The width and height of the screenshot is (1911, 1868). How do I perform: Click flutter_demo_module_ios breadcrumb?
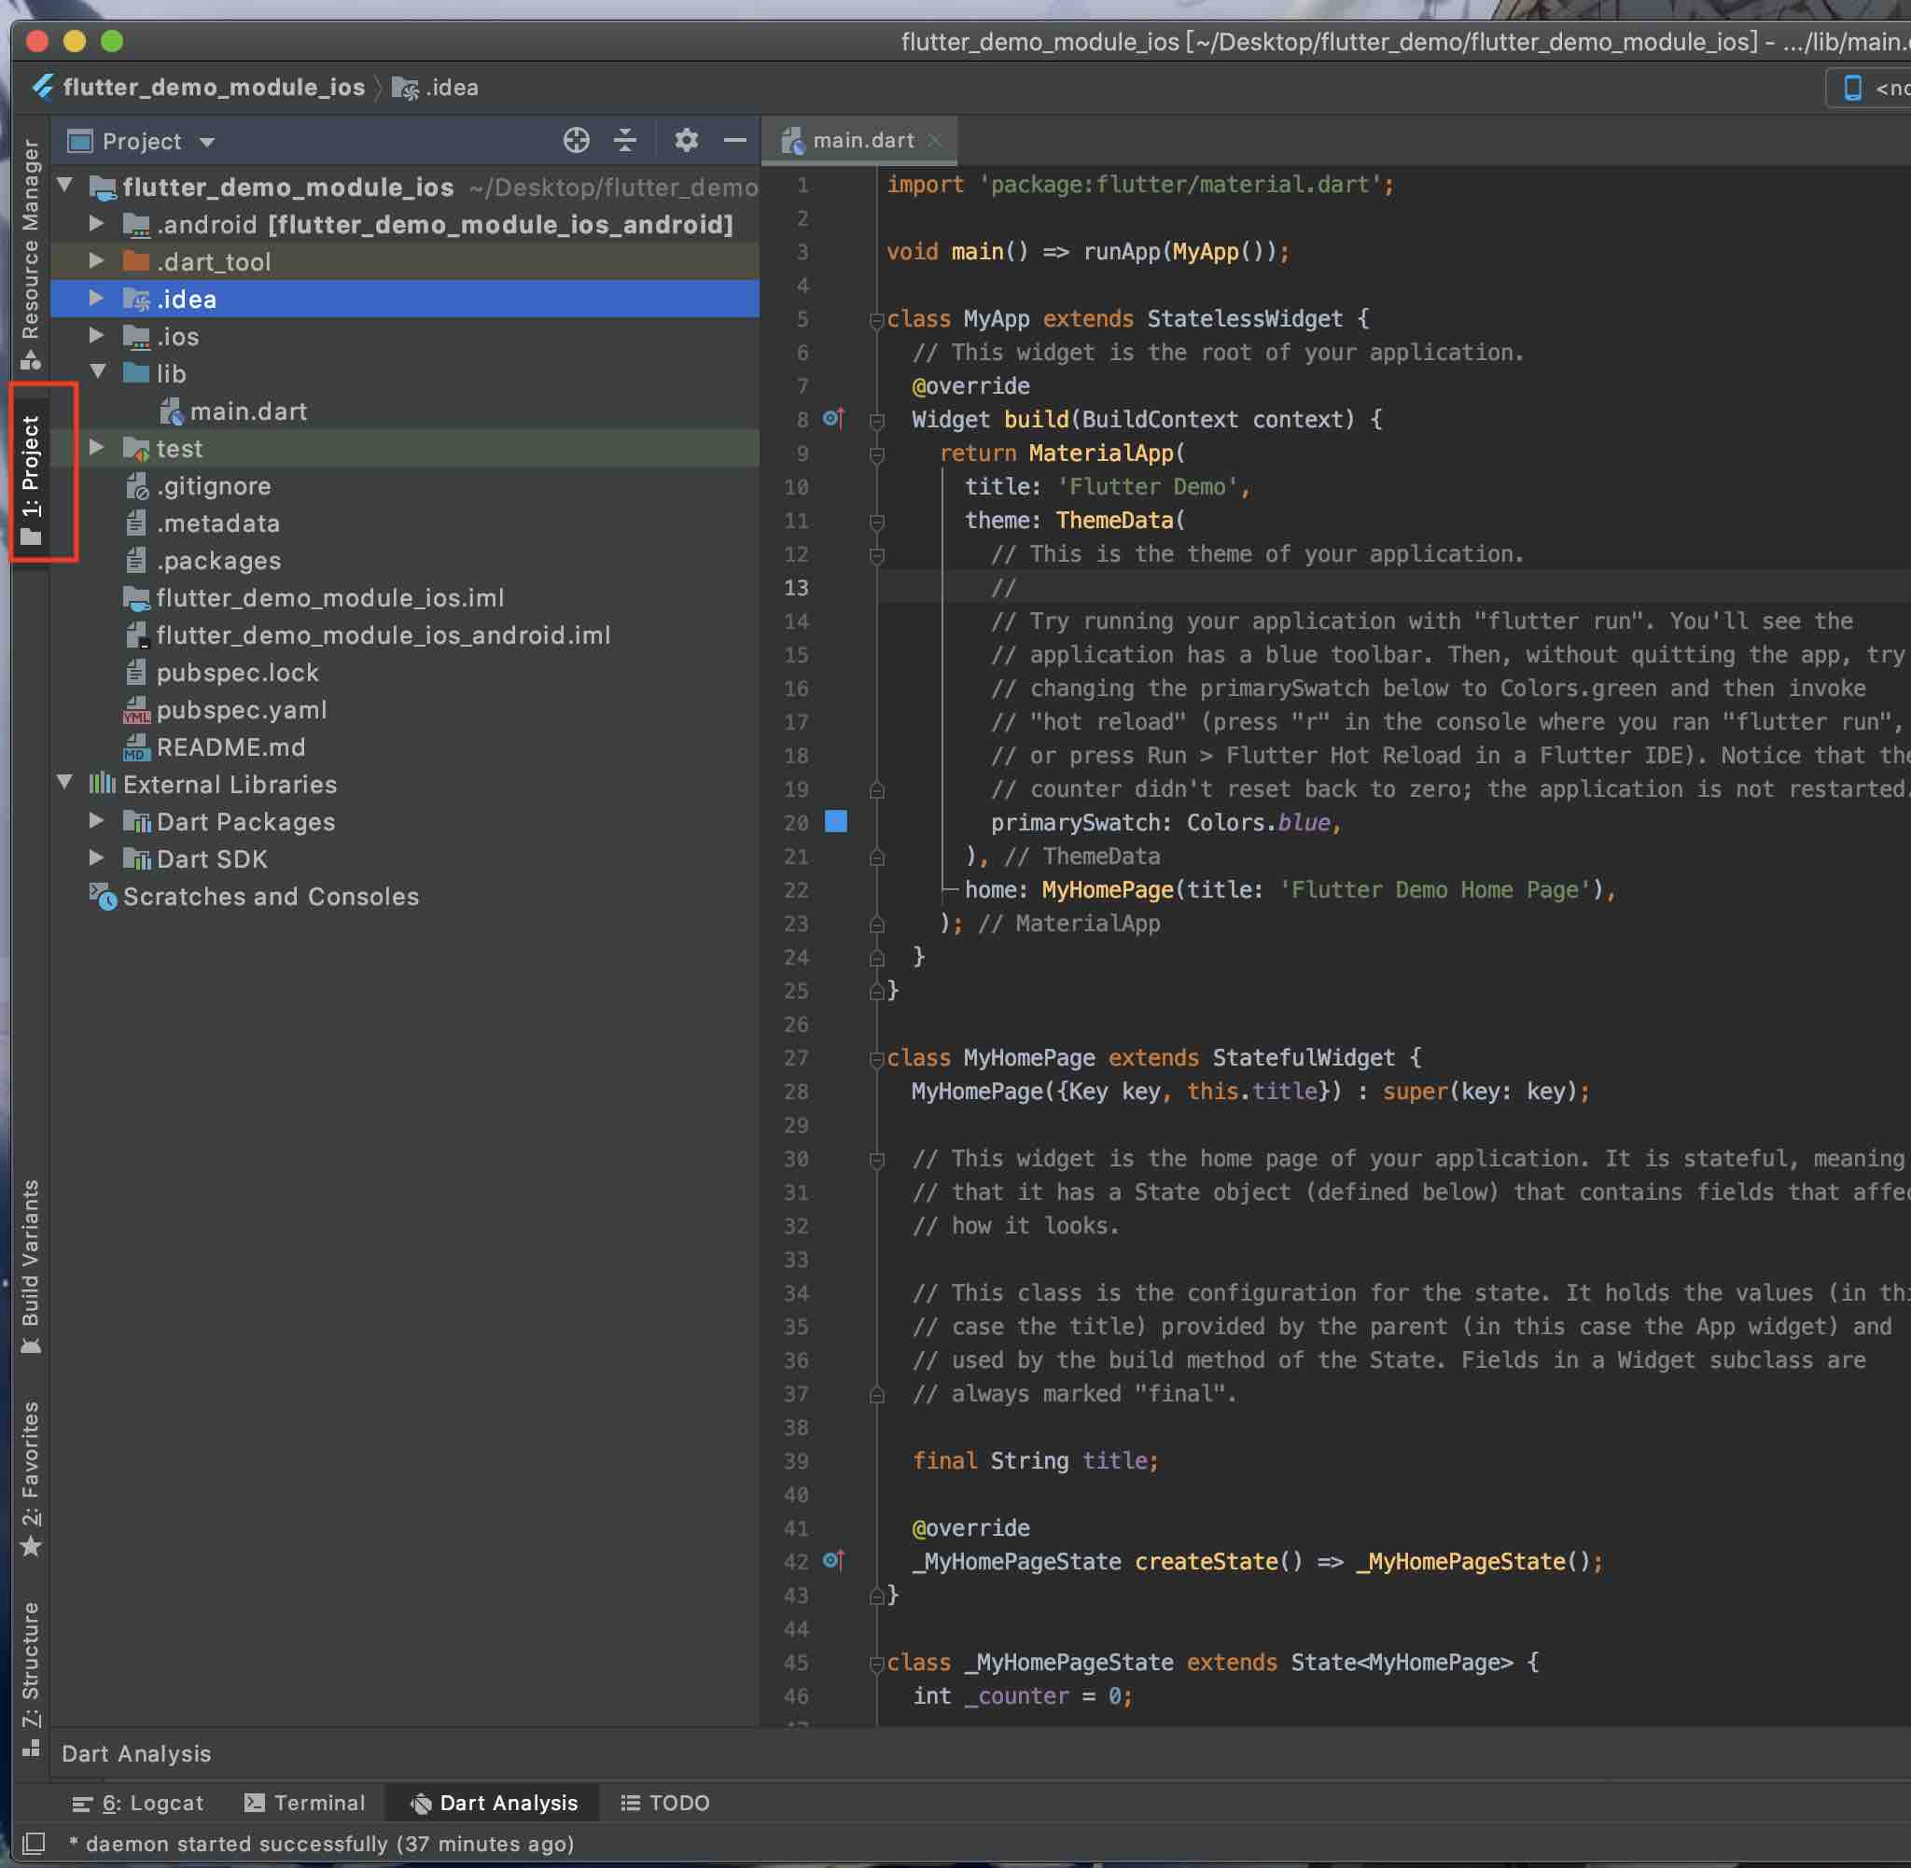pyautogui.click(x=213, y=88)
